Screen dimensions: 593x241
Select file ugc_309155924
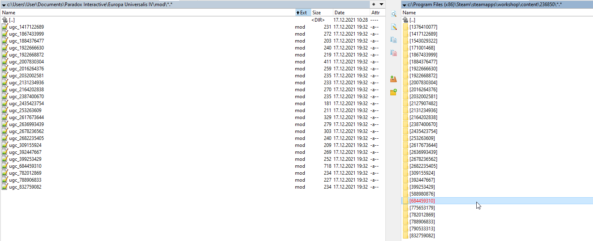pos(192,145)
